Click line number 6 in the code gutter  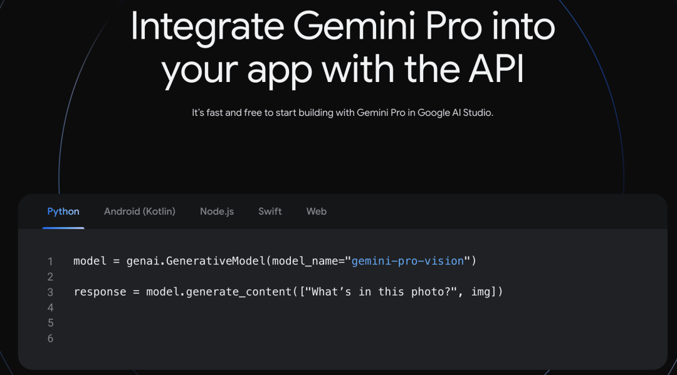coord(50,339)
